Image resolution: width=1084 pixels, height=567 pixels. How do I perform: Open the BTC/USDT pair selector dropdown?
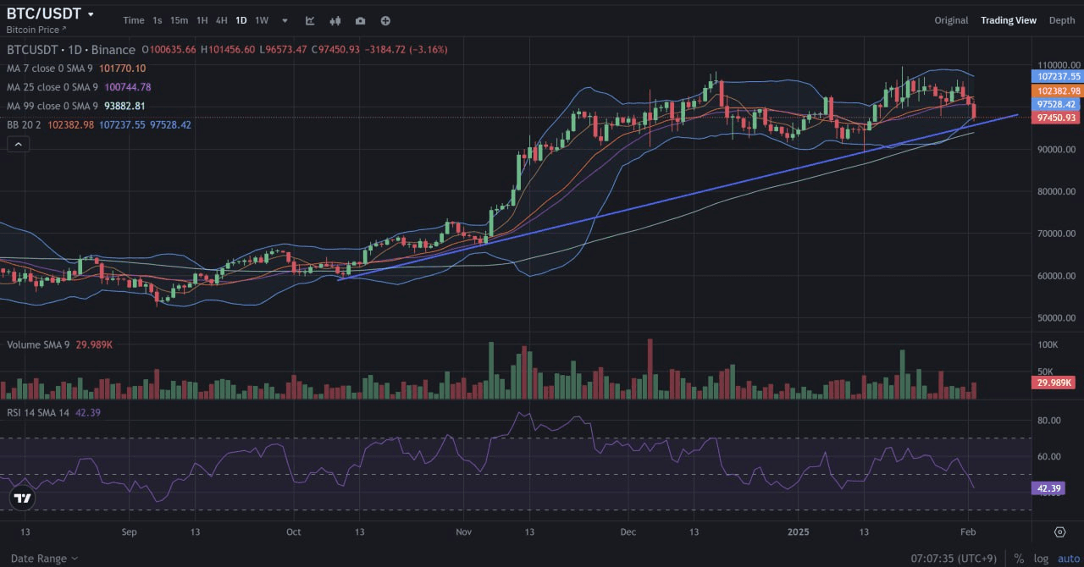coord(51,14)
